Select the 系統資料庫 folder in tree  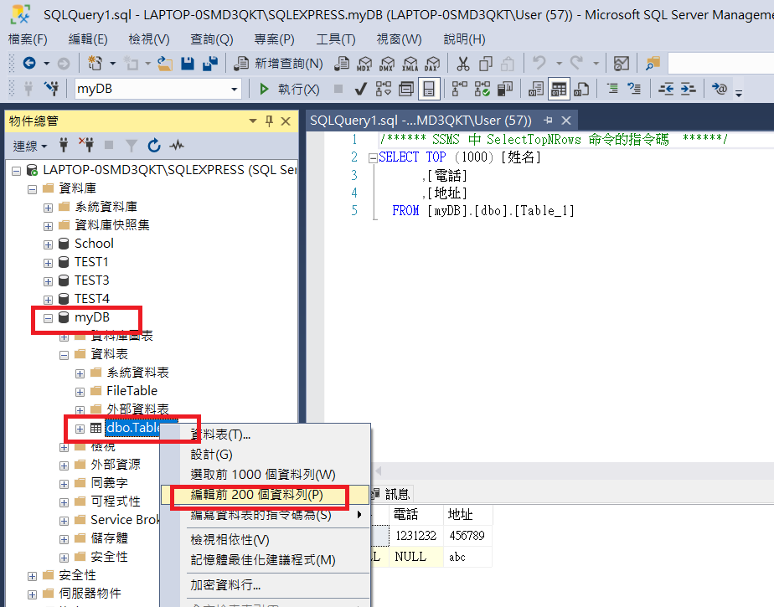(x=106, y=207)
